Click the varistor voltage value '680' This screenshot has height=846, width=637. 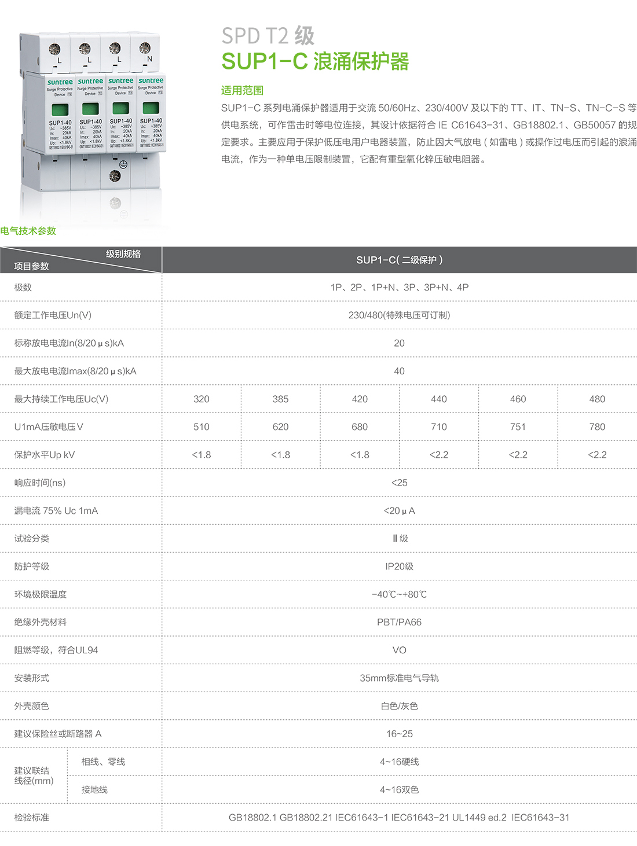360,426
